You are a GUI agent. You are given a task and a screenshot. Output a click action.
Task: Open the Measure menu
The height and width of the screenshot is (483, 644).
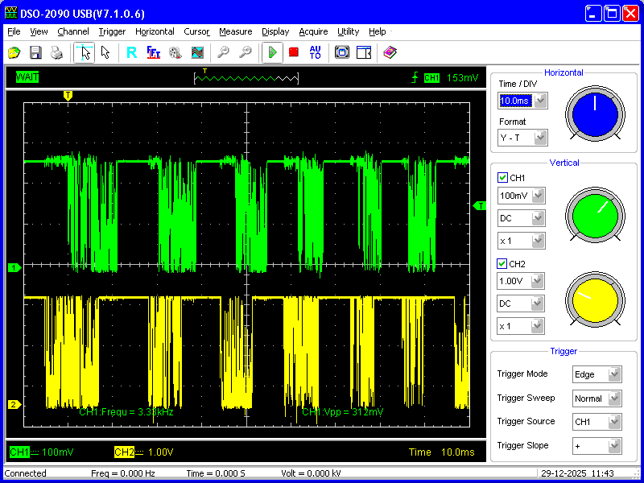point(235,31)
